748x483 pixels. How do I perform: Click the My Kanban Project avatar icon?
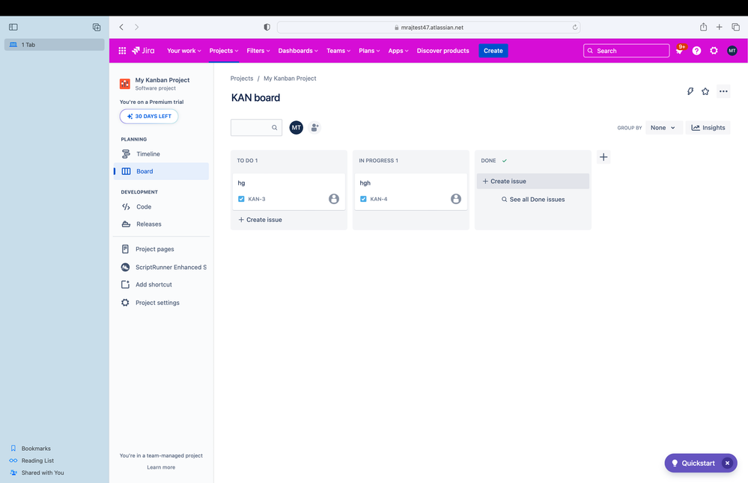coord(125,84)
